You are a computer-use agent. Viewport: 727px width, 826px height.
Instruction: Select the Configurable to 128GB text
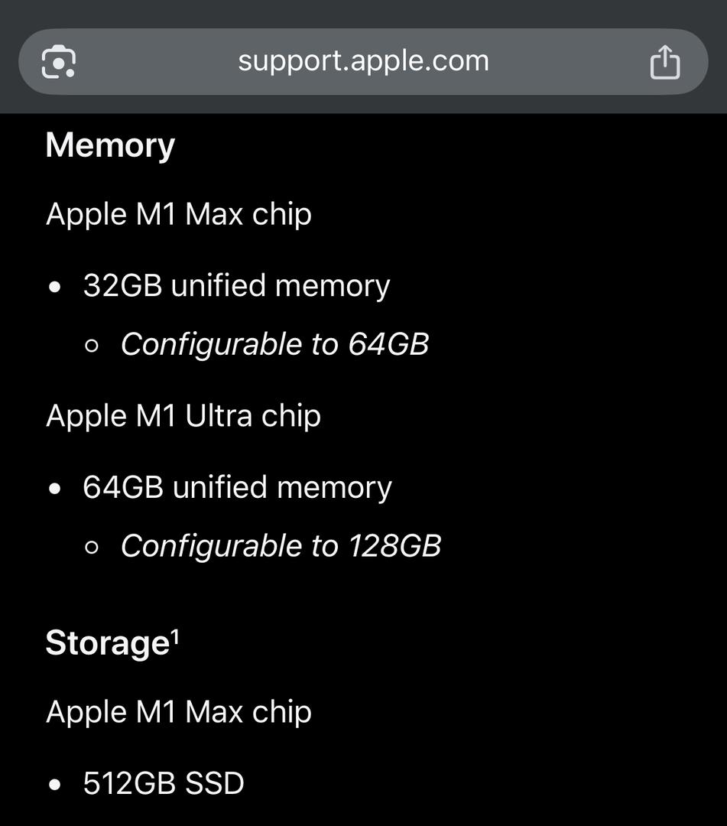281,546
